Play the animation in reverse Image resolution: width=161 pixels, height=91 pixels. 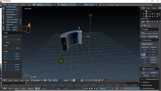[90, 88]
